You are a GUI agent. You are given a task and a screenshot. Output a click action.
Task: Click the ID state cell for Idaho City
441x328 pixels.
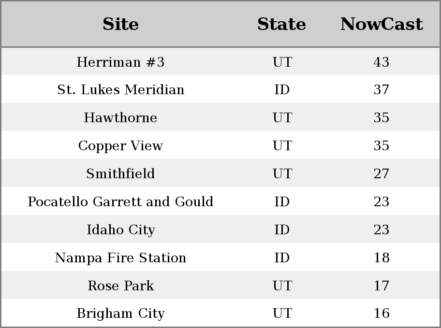282,229
